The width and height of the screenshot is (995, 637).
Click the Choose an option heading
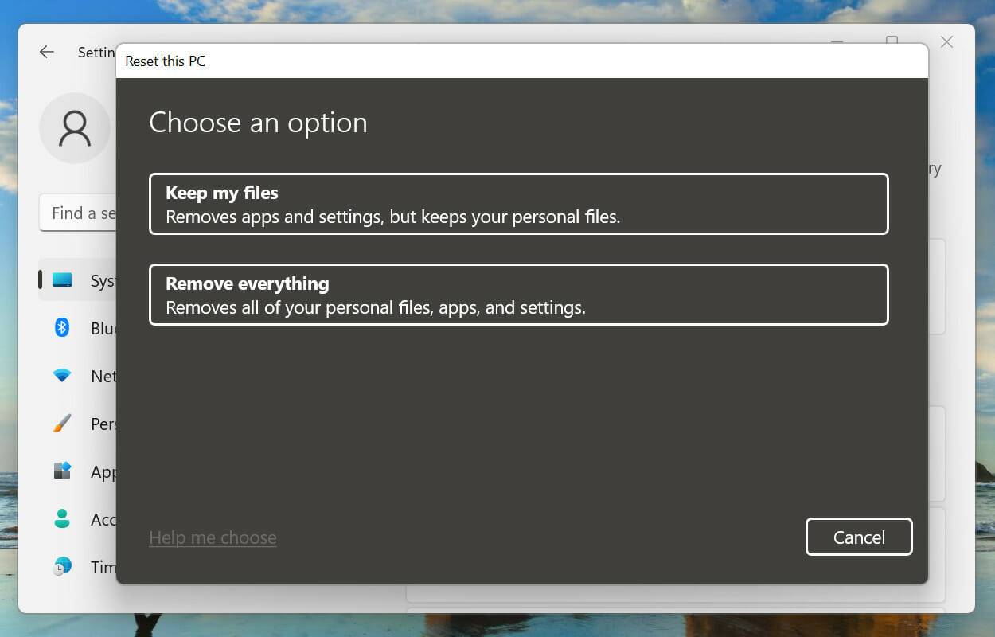tap(258, 123)
